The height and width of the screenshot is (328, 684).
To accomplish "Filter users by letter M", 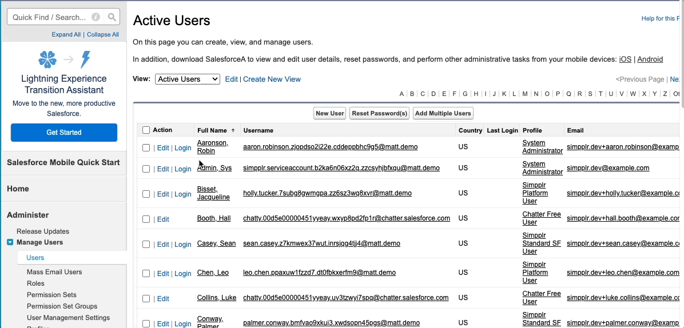I will click(525, 94).
